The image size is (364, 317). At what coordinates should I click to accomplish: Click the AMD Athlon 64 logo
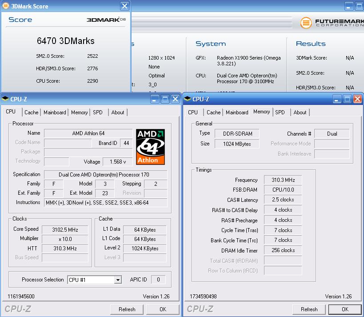[x=150, y=147]
